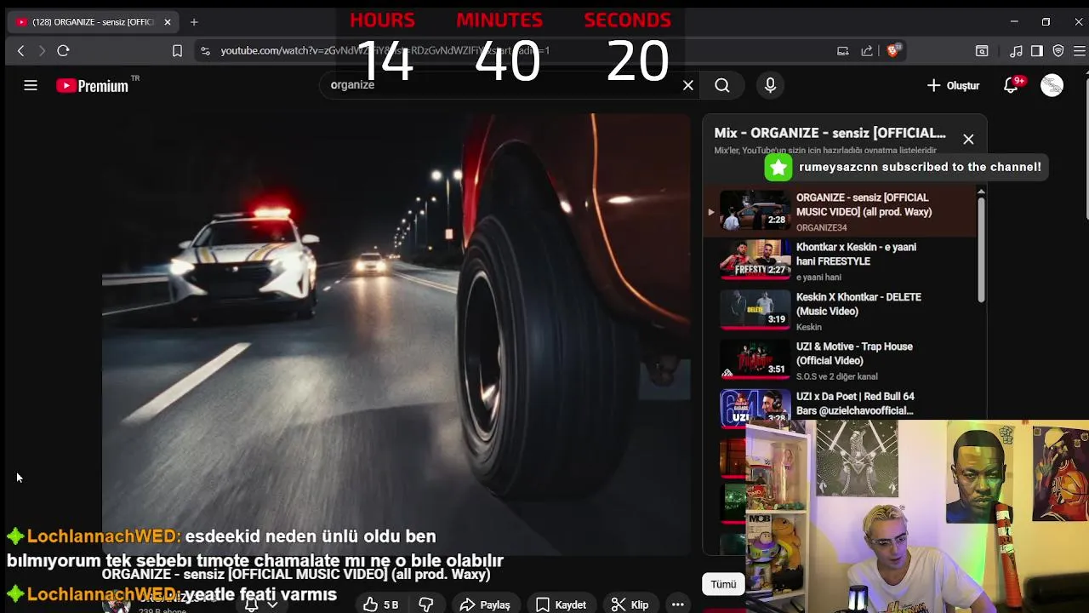This screenshot has height=613, width=1089.
Task: Click the Trap House video thumbnail
Action: tap(755, 360)
